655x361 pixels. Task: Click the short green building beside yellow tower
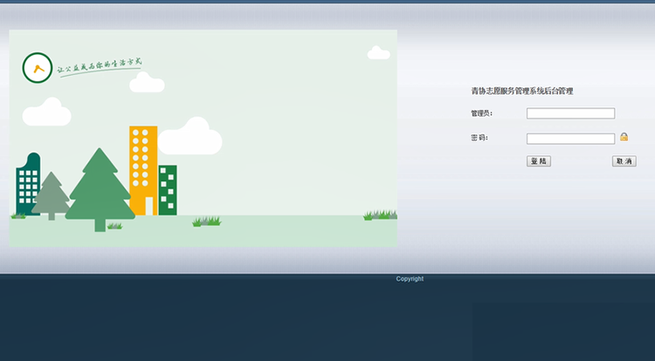tap(168, 189)
